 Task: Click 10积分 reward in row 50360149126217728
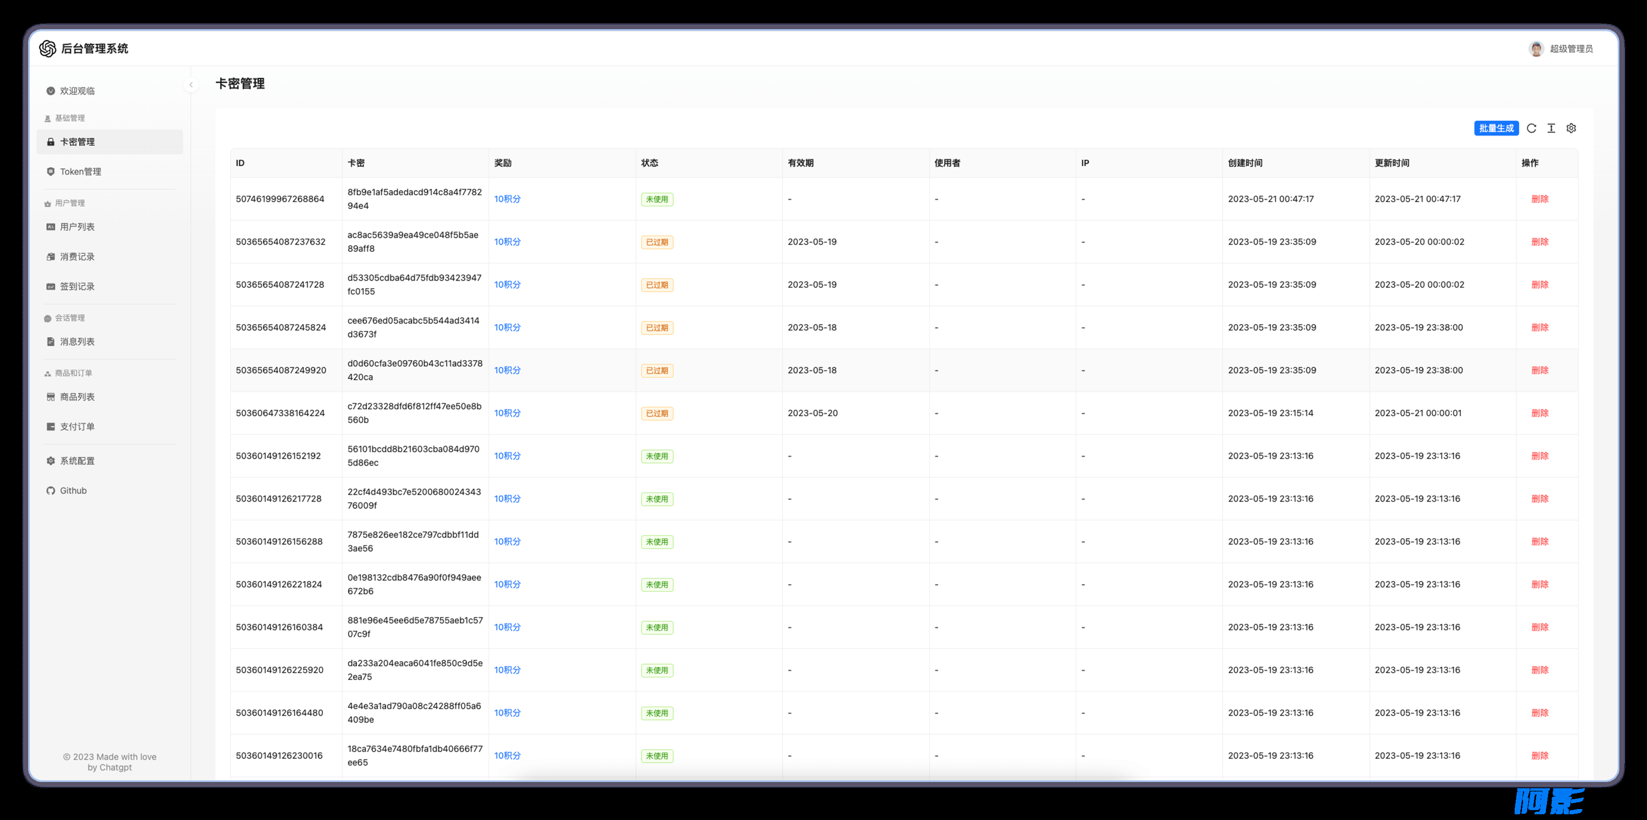click(x=507, y=499)
